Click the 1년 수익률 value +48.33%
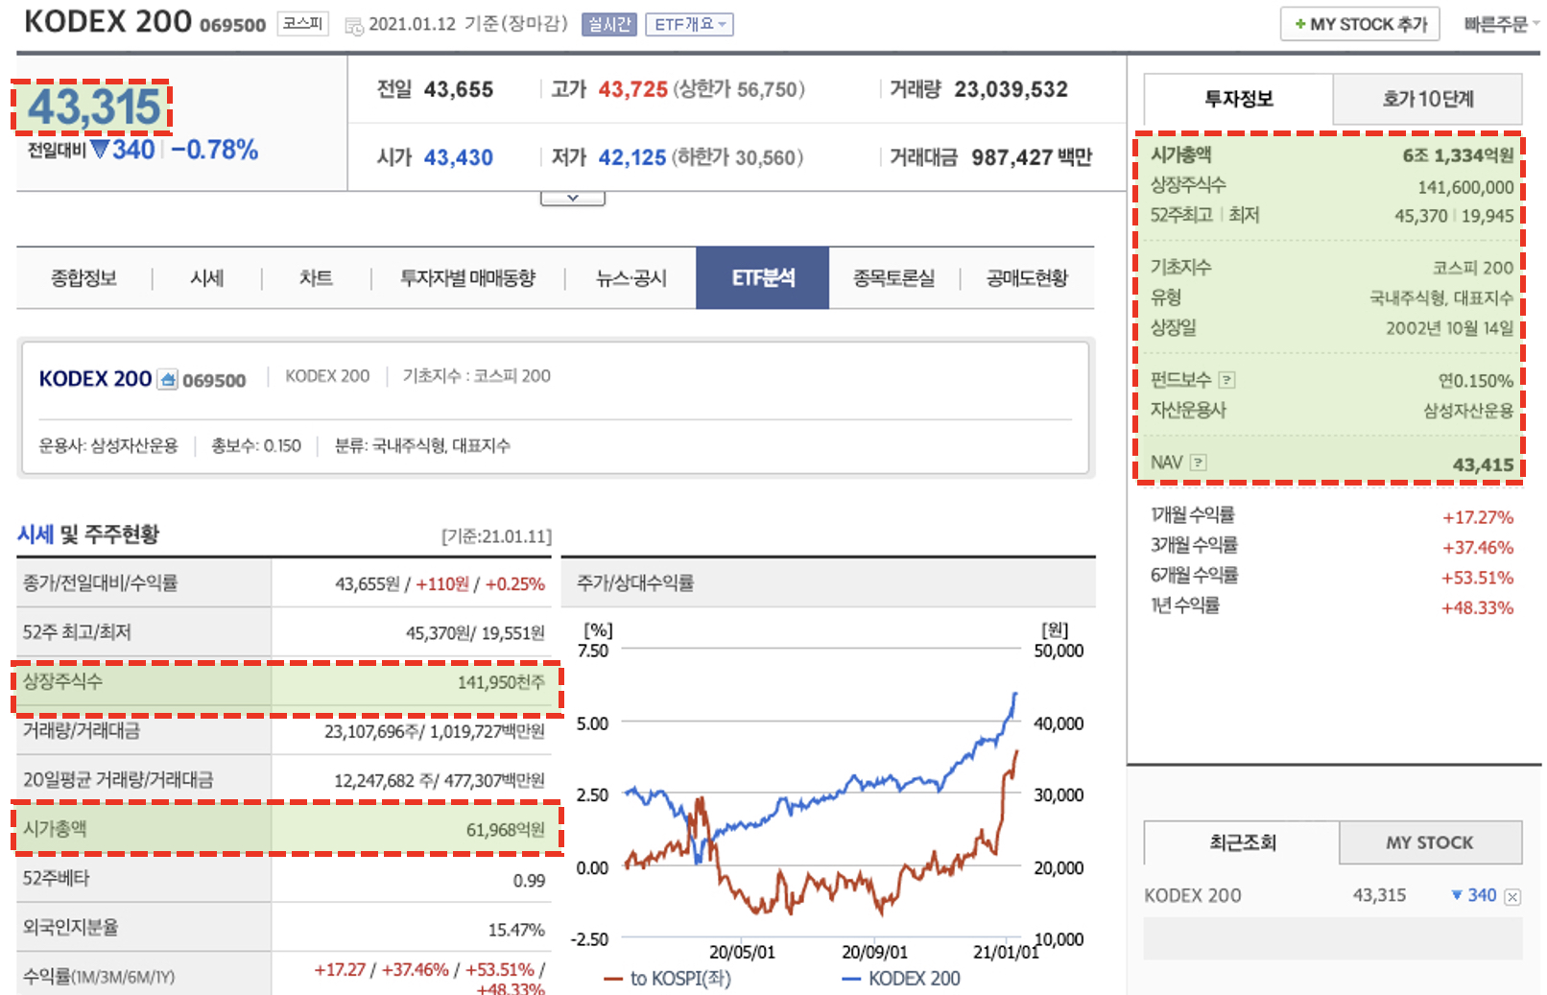Screen dimensions: 1547x995 (x=1478, y=607)
